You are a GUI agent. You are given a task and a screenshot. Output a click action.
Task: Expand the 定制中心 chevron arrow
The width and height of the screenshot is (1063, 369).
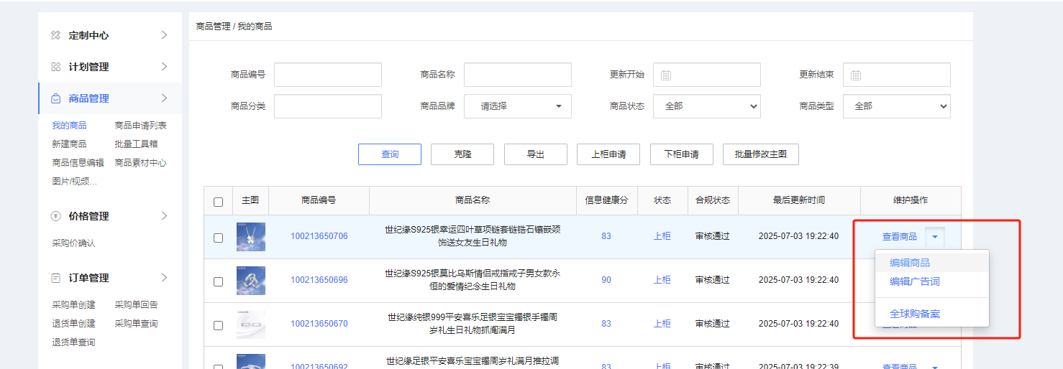pyautogui.click(x=164, y=35)
